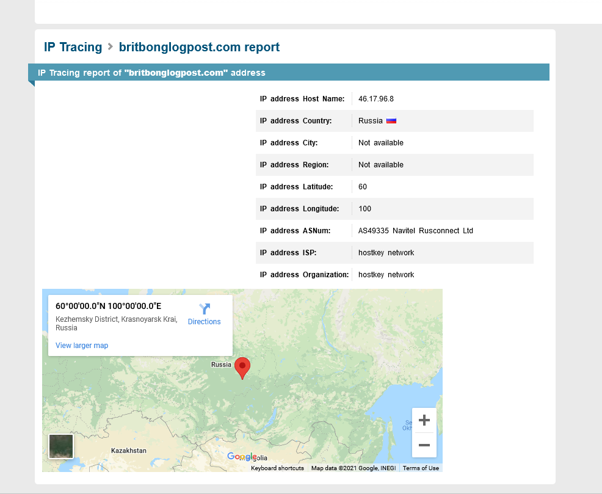Click the Organization value hostkey network
Screen dimensions: 602x494
coord(386,275)
